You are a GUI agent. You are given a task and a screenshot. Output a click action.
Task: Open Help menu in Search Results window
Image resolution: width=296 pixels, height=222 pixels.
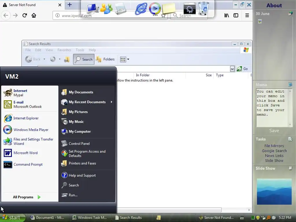click(x=92, y=50)
